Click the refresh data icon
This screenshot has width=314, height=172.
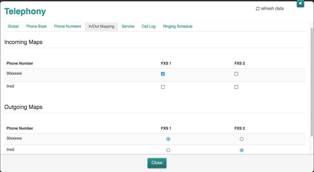pyautogui.click(x=258, y=9)
